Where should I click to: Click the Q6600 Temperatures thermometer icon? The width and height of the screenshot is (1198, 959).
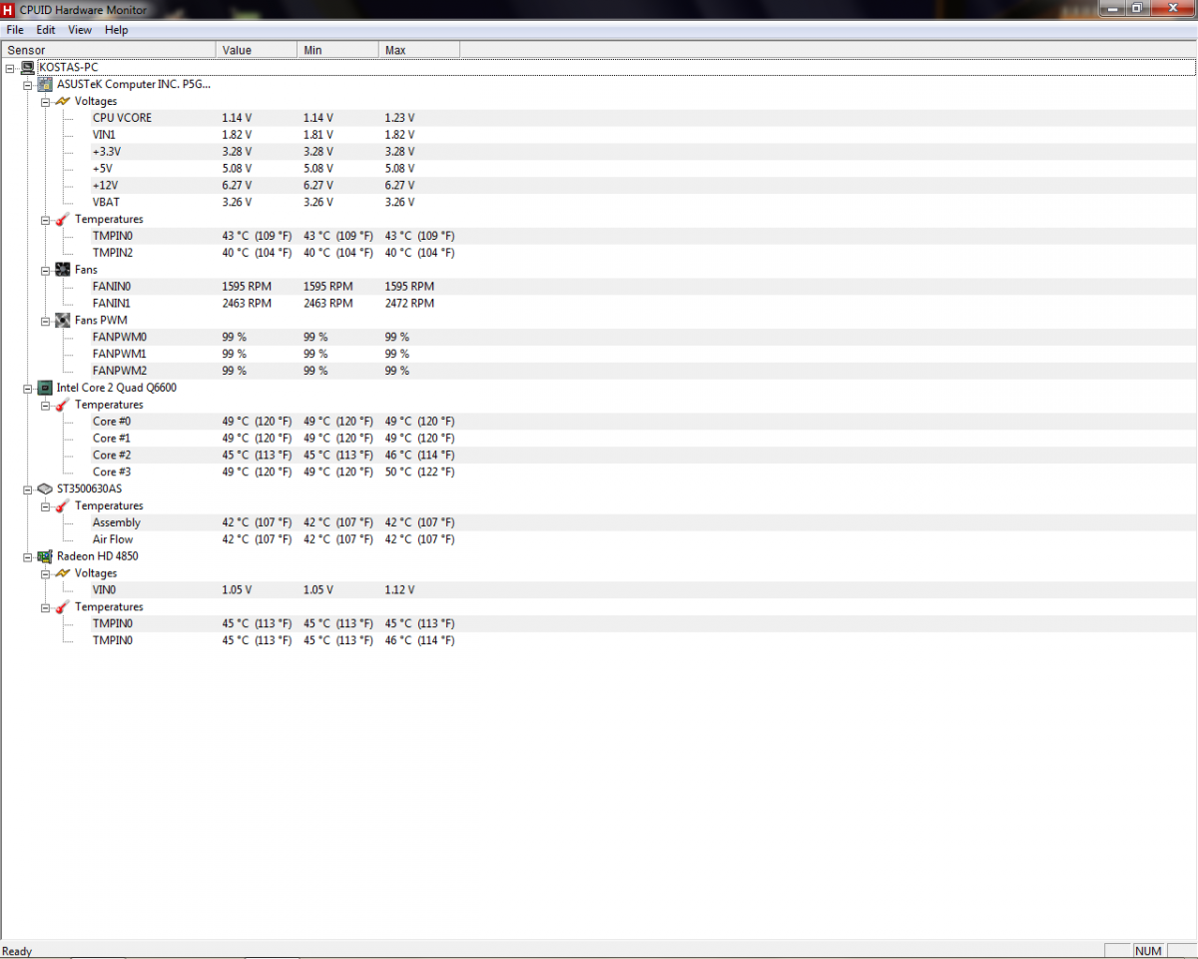point(62,405)
